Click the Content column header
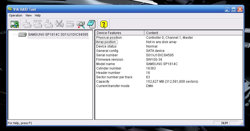Image resolution: width=250 pixels, height=131 pixels. tap(193, 33)
